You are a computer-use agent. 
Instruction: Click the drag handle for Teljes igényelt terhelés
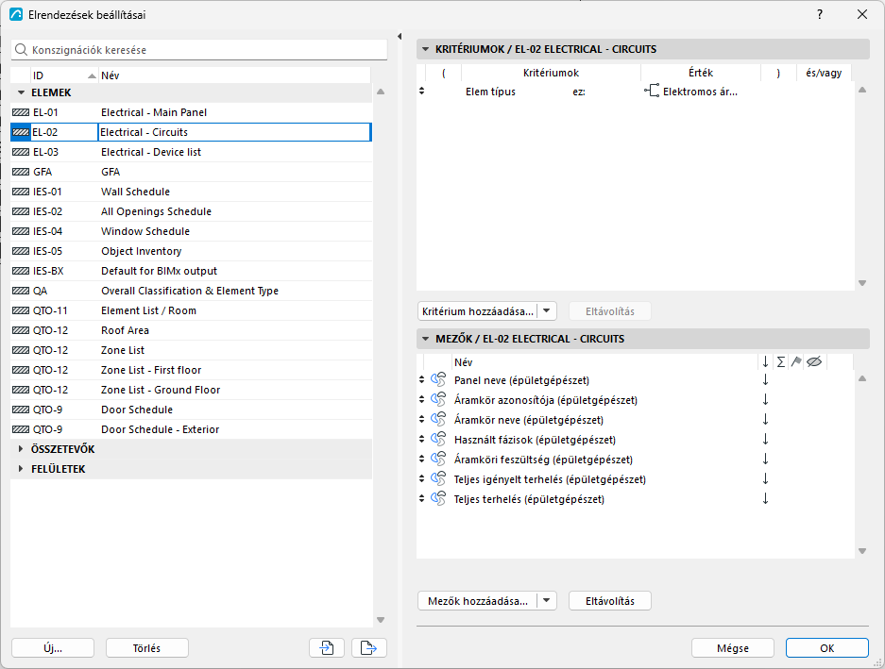[421, 479]
